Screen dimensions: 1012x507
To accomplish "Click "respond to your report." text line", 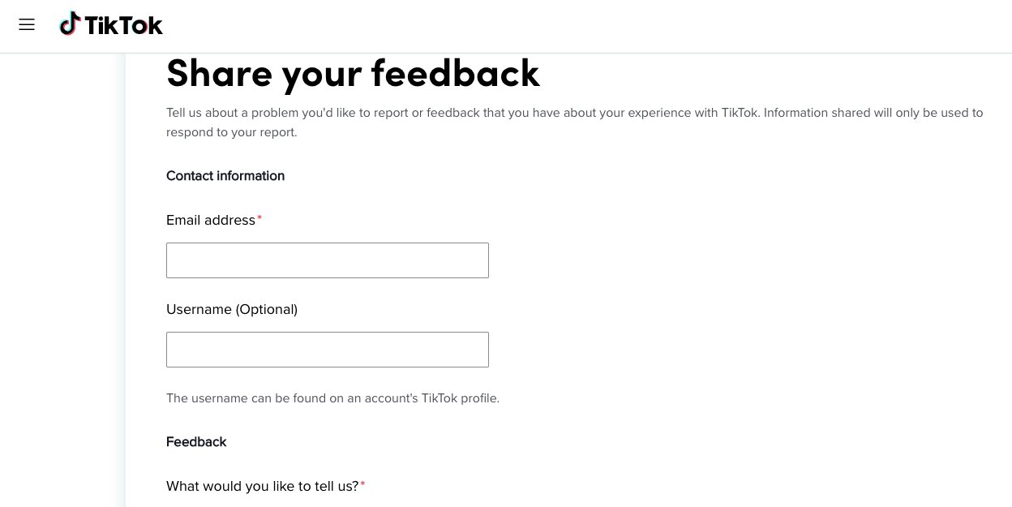I will [x=232, y=132].
